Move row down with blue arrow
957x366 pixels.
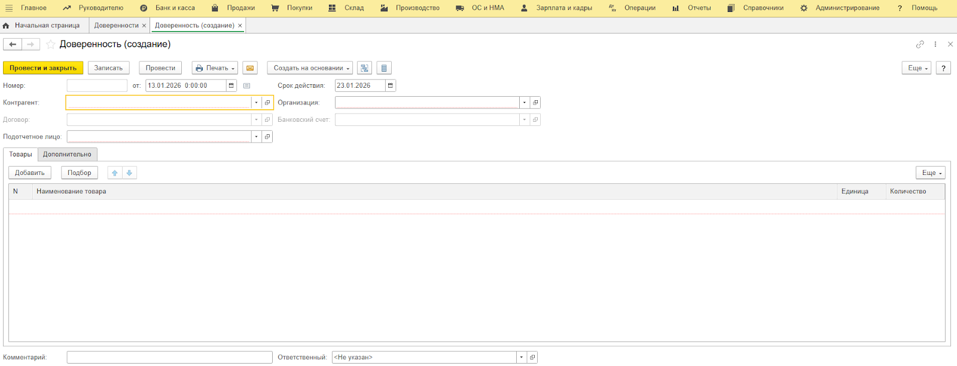click(x=129, y=173)
